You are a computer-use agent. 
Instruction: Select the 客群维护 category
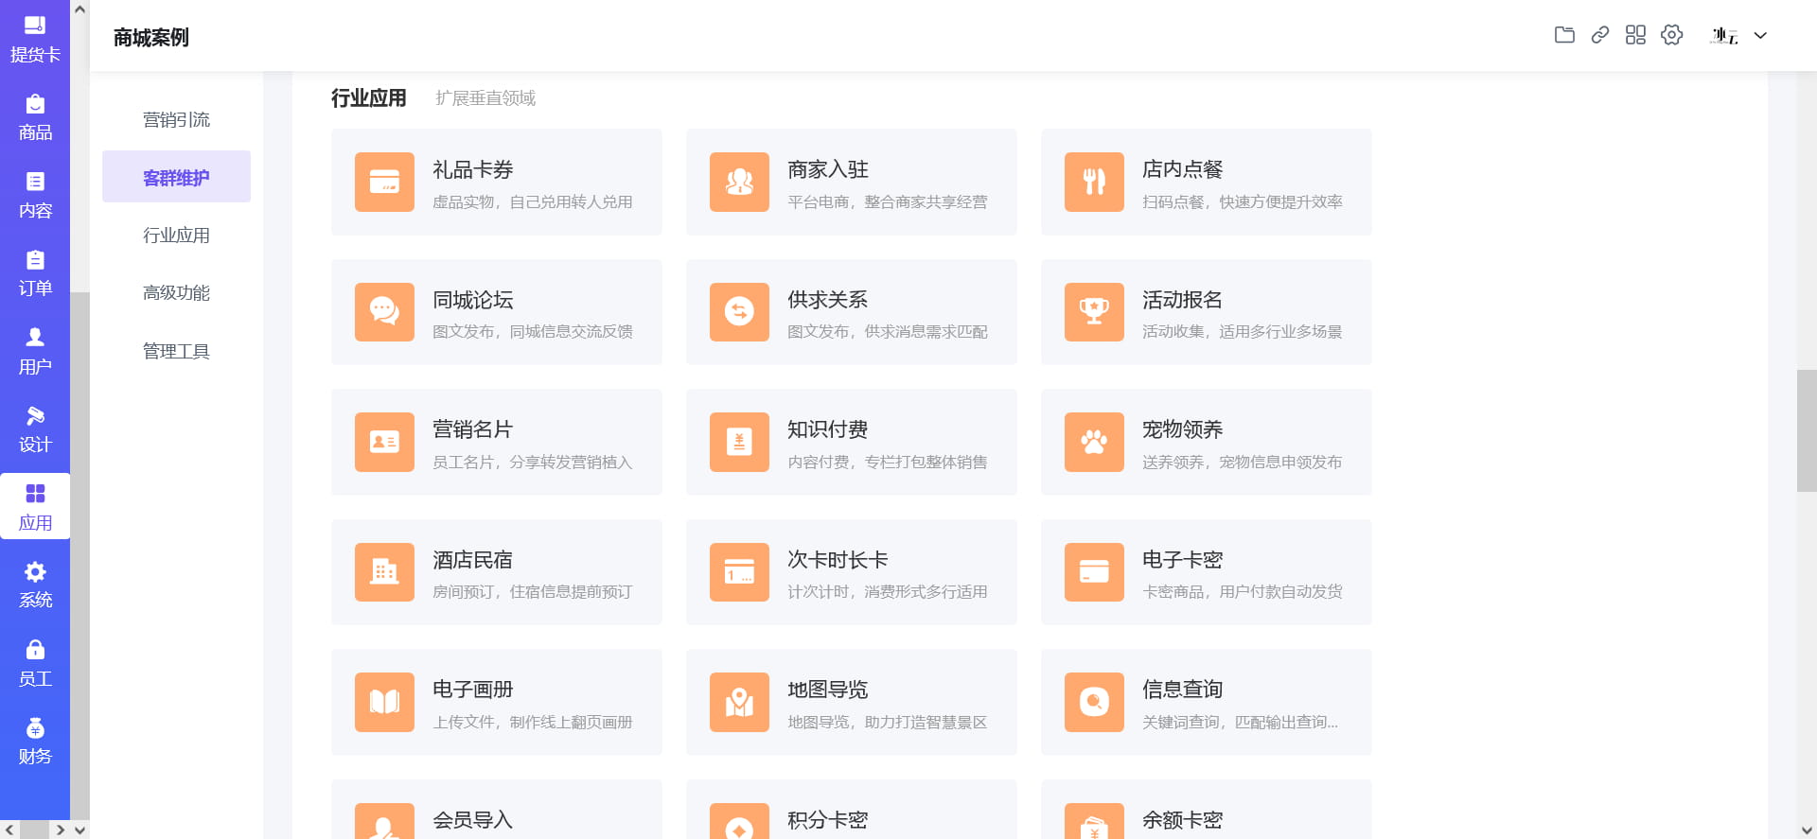tap(176, 177)
